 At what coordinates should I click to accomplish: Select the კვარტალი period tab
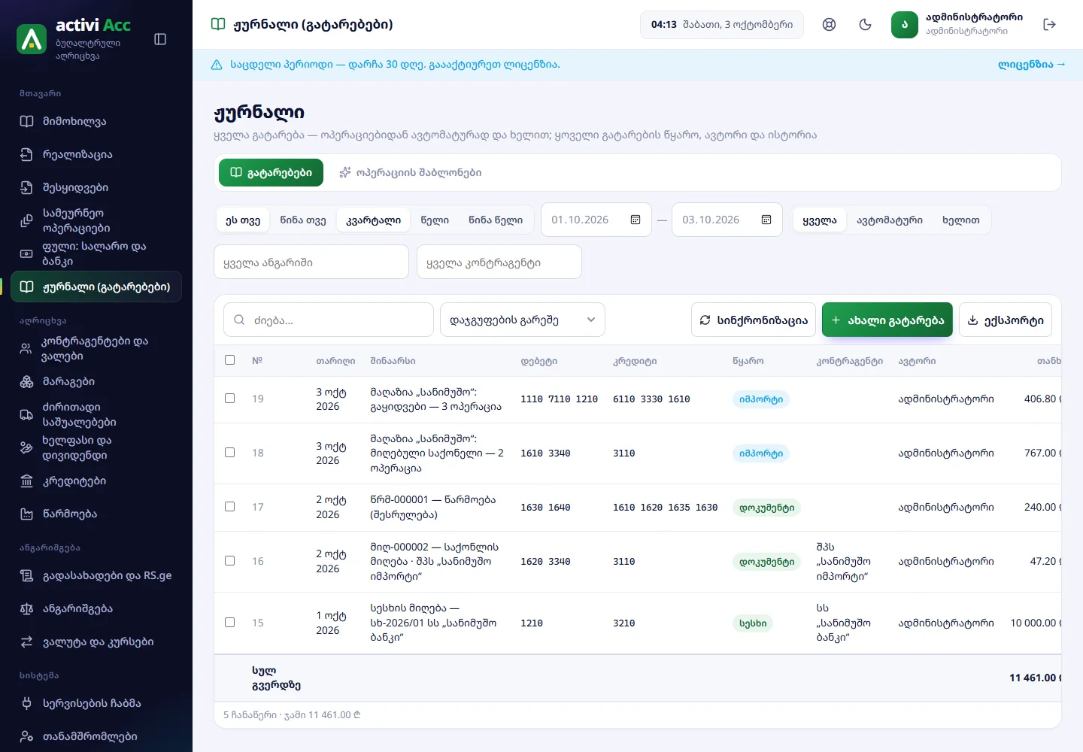[x=374, y=220]
